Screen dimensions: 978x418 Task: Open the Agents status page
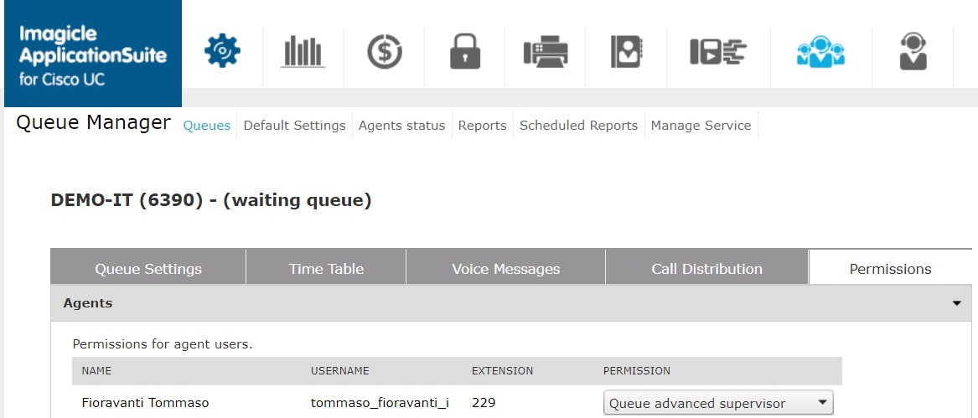click(x=401, y=126)
